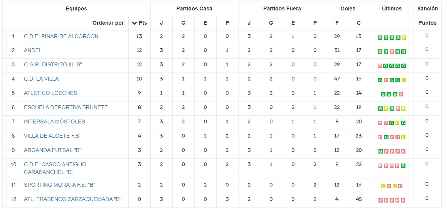Click ATLETICO LOECHES team name
Image resolution: width=444 pixels, height=211 pixels.
click(50, 93)
